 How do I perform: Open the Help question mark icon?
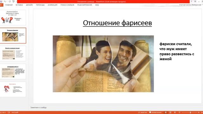(x=192, y=1)
